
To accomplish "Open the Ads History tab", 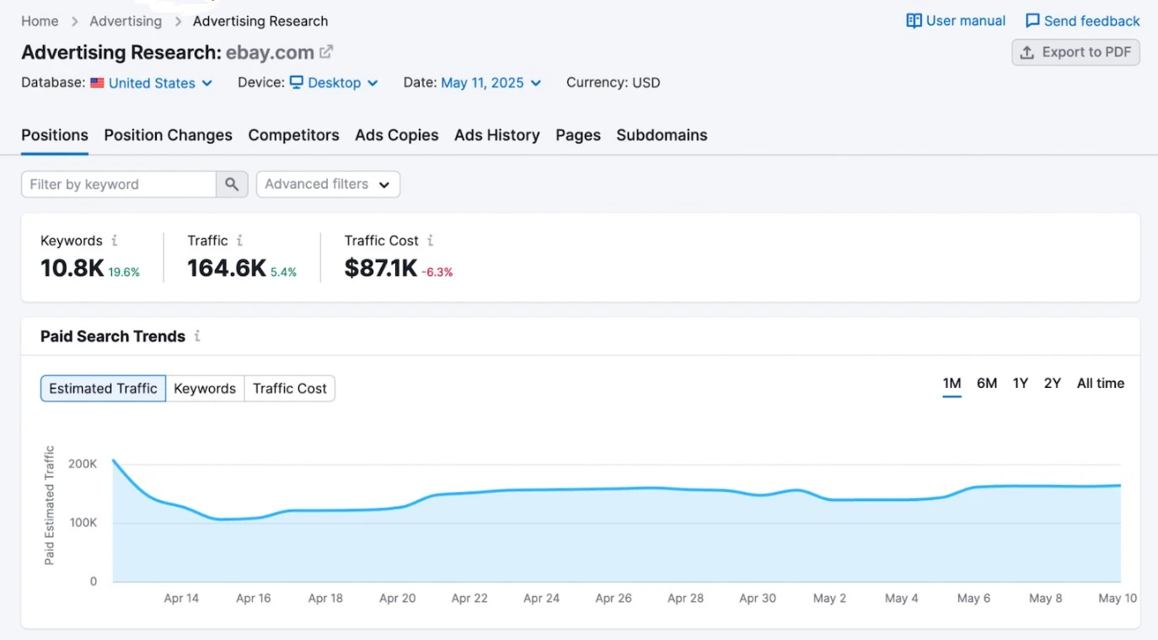I will click(497, 135).
